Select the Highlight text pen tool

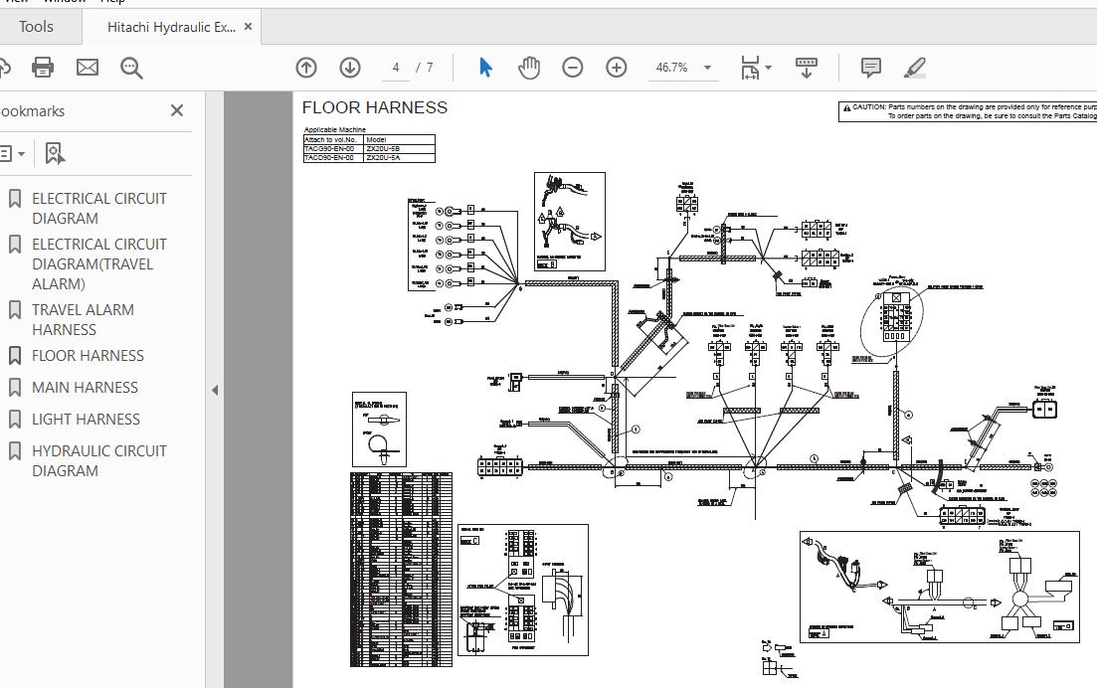tap(915, 68)
